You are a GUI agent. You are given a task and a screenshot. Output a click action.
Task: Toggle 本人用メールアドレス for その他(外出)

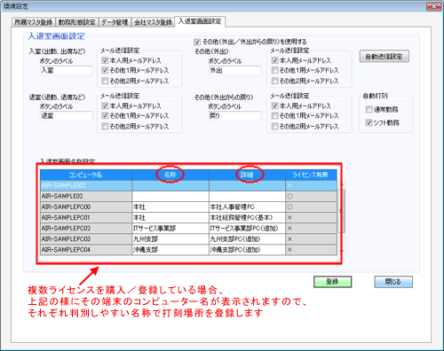coord(274,60)
